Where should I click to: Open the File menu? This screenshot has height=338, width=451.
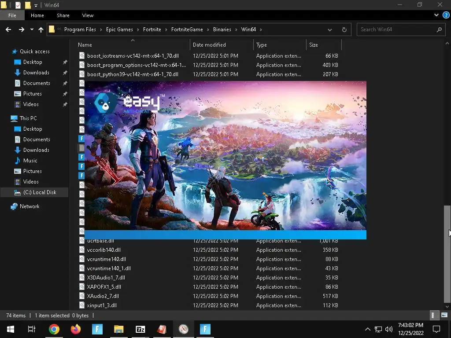[12, 15]
